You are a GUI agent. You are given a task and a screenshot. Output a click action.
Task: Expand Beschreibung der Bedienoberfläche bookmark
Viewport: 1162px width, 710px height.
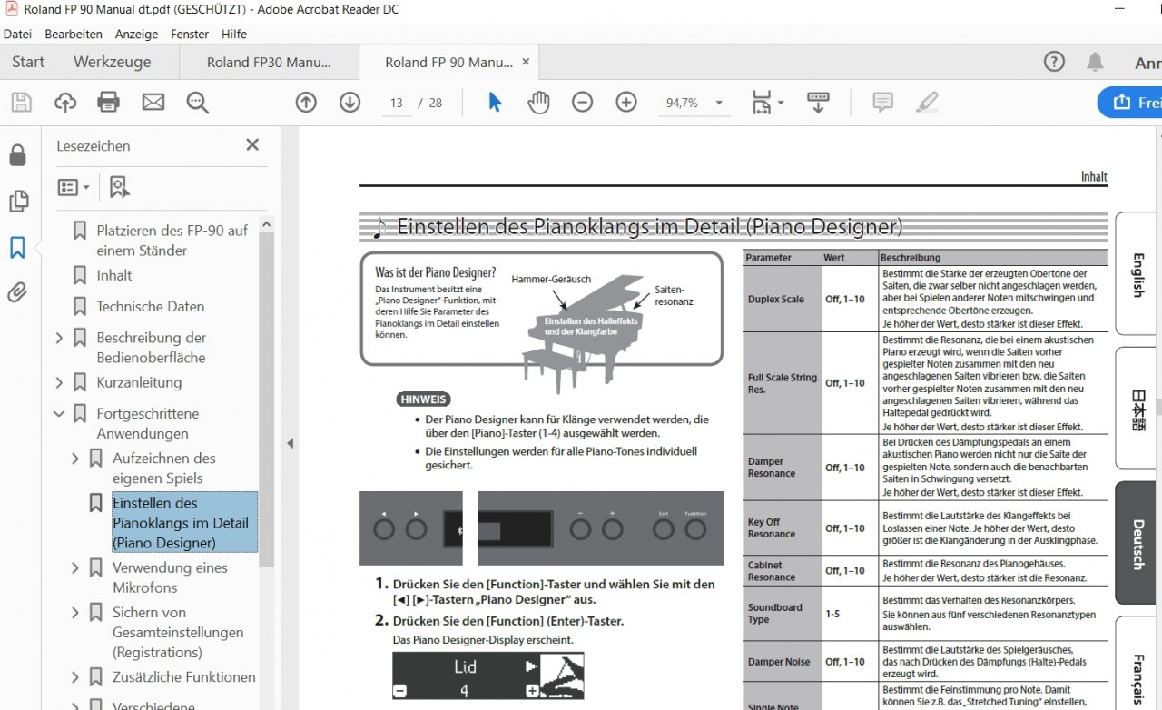pos(59,338)
